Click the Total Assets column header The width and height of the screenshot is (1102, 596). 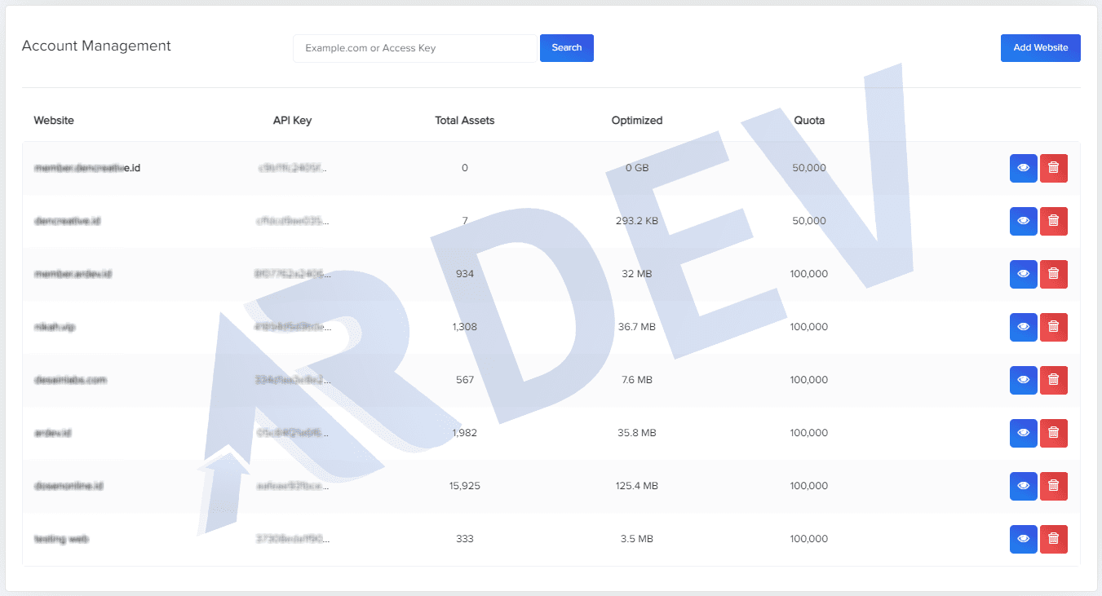pos(465,121)
